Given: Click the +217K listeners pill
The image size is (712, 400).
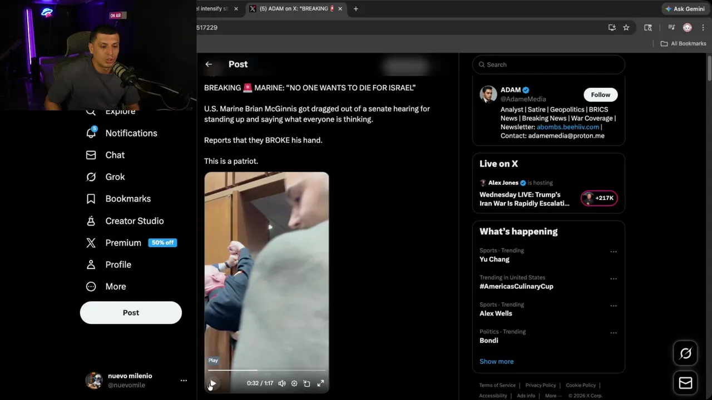Looking at the screenshot, I should click(599, 198).
